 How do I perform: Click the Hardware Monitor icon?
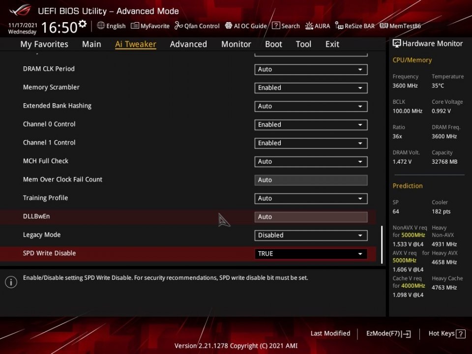[396, 44]
